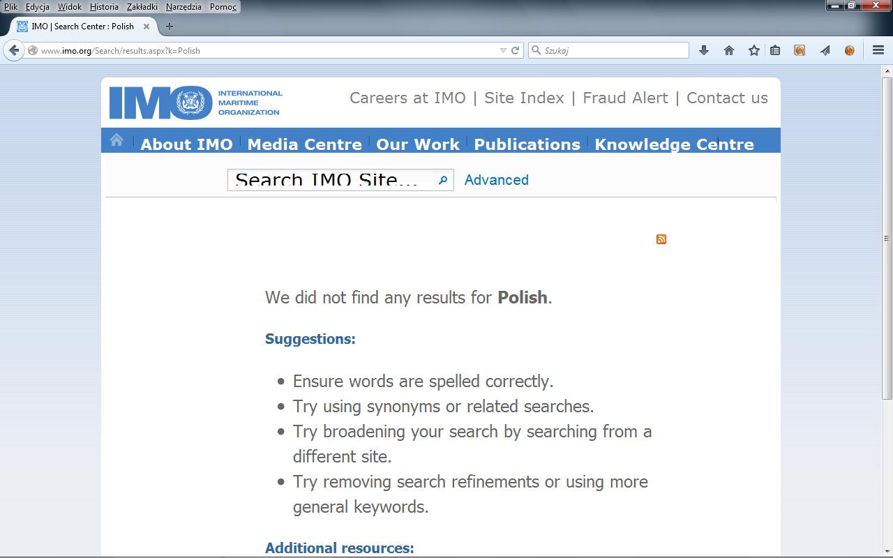Image resolution: width=893 pixels, height=558 pixels.
Task: Open the Historia menu
Action: pyautogui.click(x=104, y=6)
